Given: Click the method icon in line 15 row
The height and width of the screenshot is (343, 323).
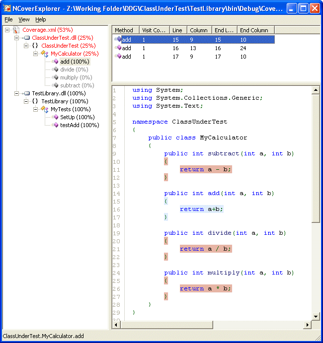Looking at the screenshot, I should click(x=119, y=39).
